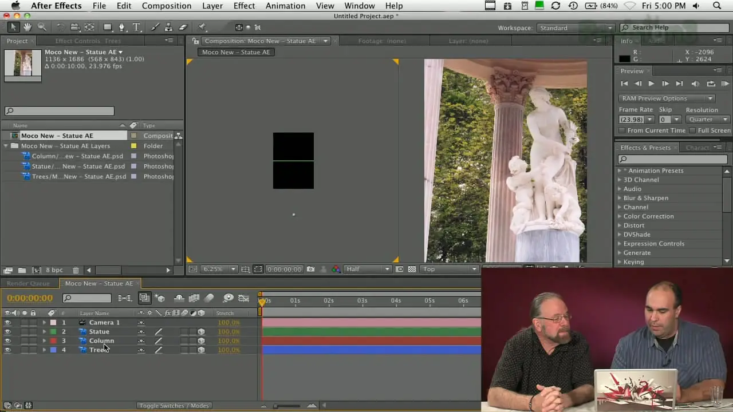The width and height of the screenshot is (733, 412).
Task: Select the Pan Behind tool
Action: pyautogui.click(x=90, y=27)
